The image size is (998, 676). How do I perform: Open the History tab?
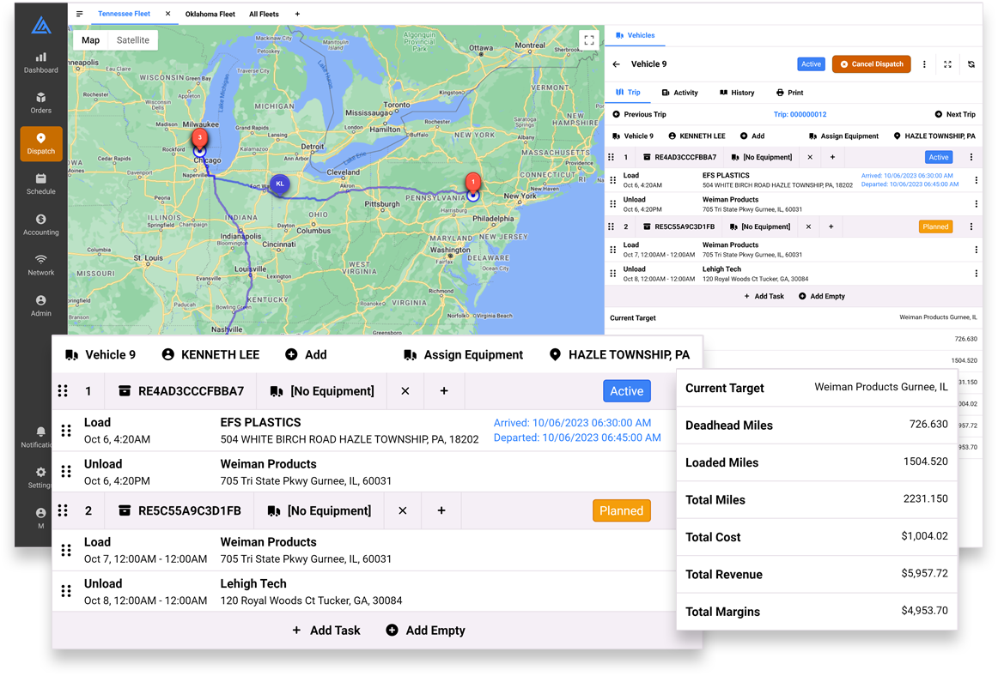737,93
